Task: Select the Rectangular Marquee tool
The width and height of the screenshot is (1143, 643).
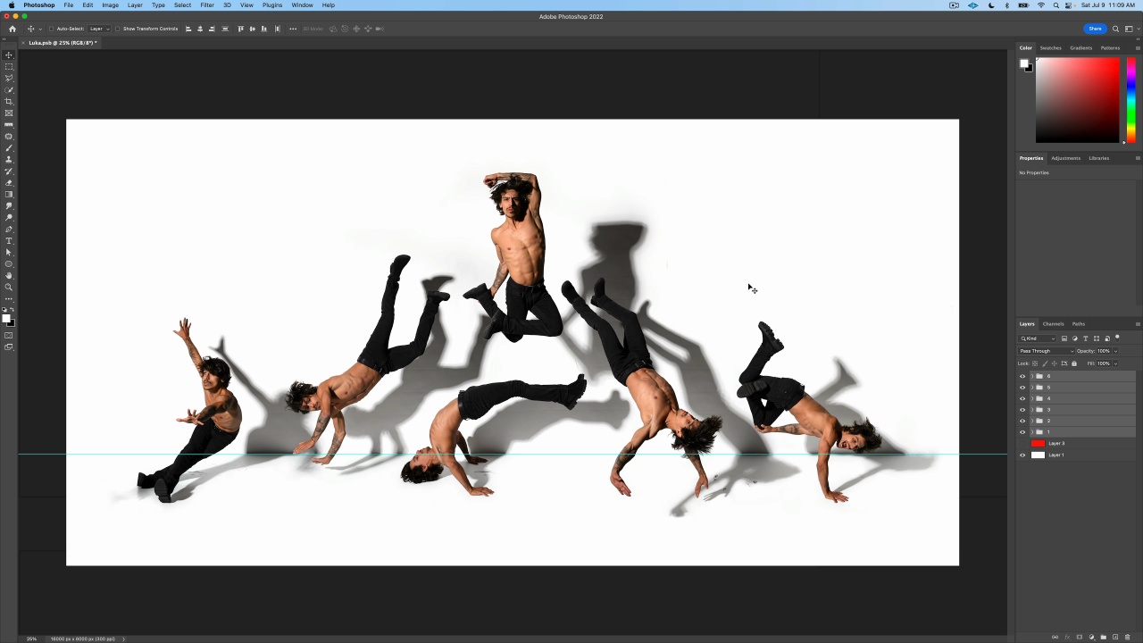Action: [9, 67]
